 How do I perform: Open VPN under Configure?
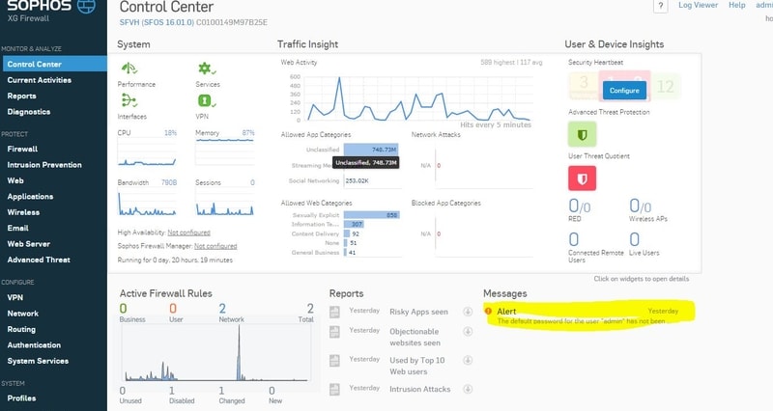(15, 297)
